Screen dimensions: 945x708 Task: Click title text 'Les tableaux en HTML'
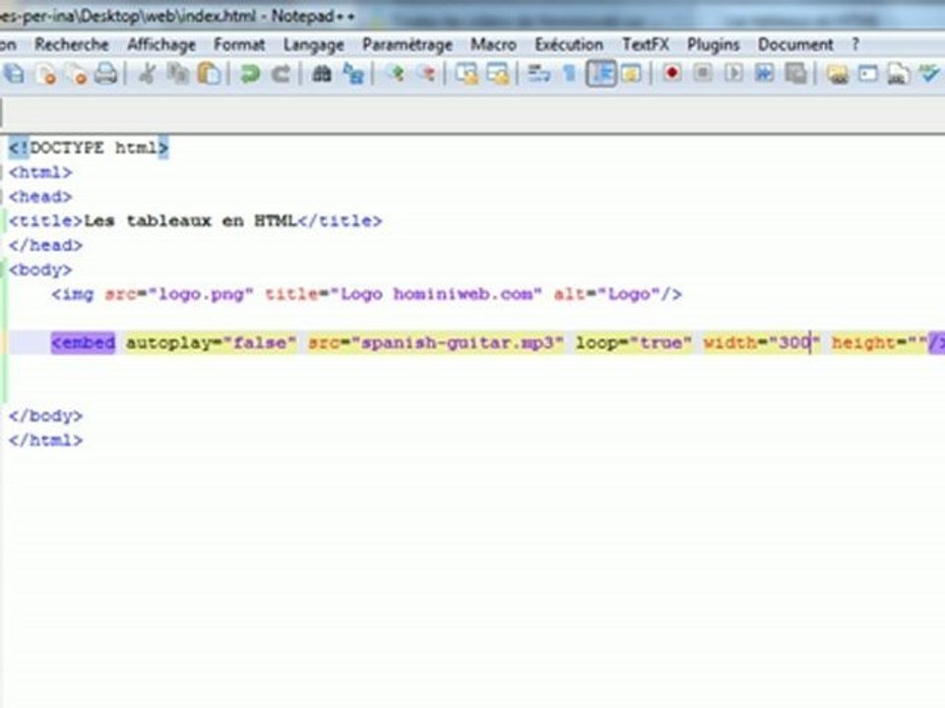(190, 221)
